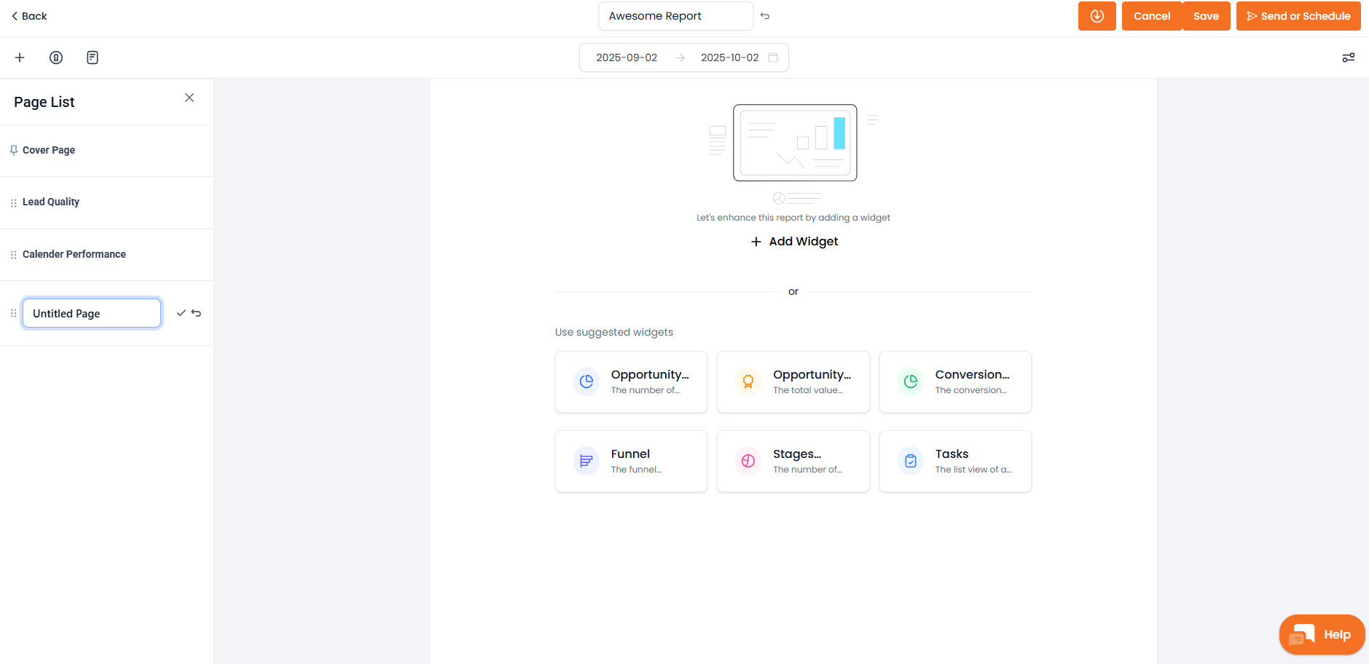Click the lock icon in the toolbar
1369x664 pixels.
coord(56,58)
